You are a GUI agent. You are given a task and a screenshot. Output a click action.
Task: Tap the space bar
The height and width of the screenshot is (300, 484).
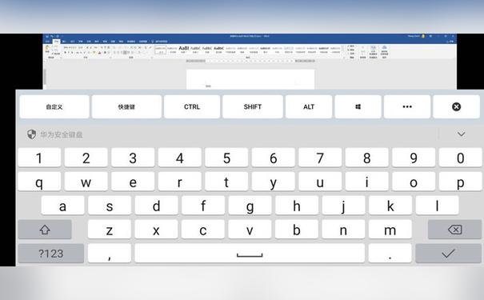pyautogui.click(x=250, y=254)
